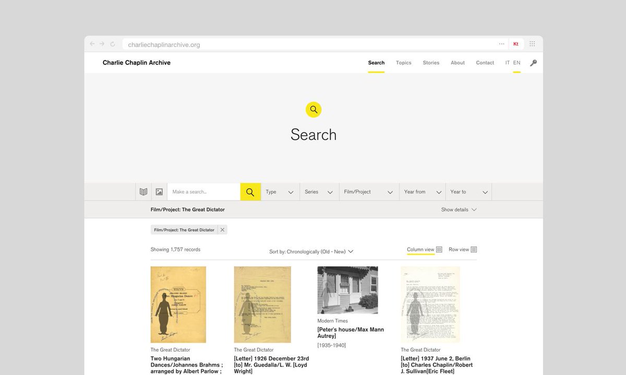This screenshot has width=626, height=375.
Task: Open the grid apps icon in browser bar
Action: pos(532,44)
